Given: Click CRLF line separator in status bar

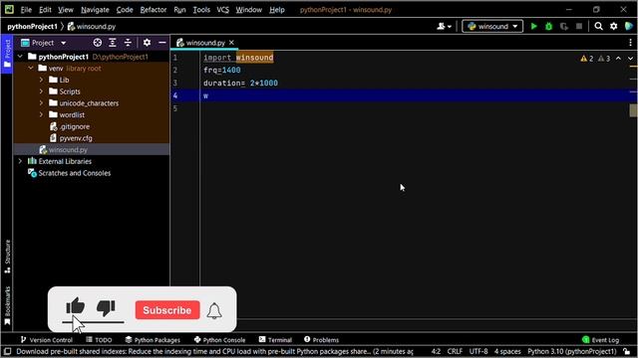Looking at the screenshot, I should (455, 351).
